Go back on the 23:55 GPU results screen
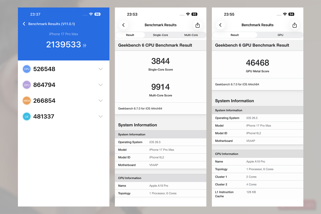The image size is (321, 214). coord(220,25)
